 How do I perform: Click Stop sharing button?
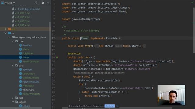(110, 106)
